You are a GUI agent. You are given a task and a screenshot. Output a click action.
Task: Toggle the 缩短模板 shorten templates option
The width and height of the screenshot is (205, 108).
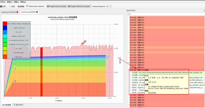tap(21, 6)
